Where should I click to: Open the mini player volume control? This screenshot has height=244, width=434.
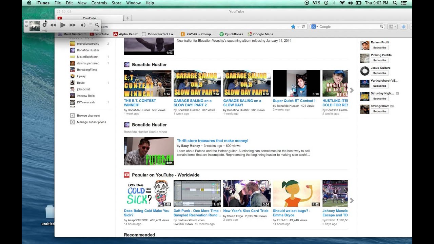pos(83,25)
